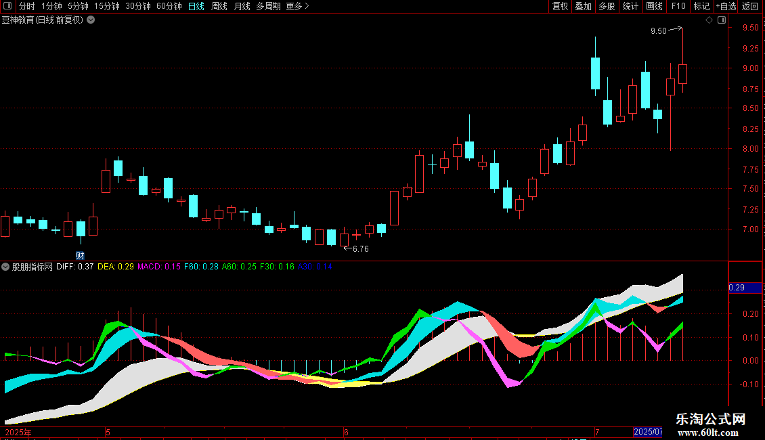Click the MACD: 0.15 value

click(159, 267)
